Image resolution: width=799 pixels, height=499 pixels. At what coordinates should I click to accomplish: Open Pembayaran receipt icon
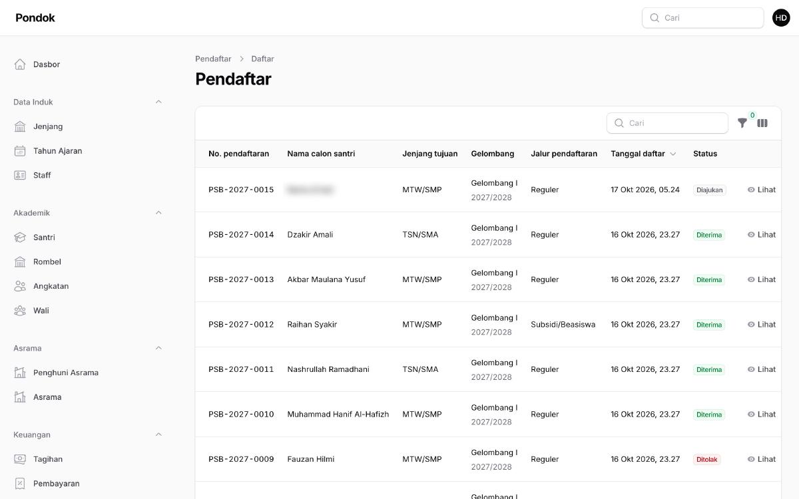[20, 484]
